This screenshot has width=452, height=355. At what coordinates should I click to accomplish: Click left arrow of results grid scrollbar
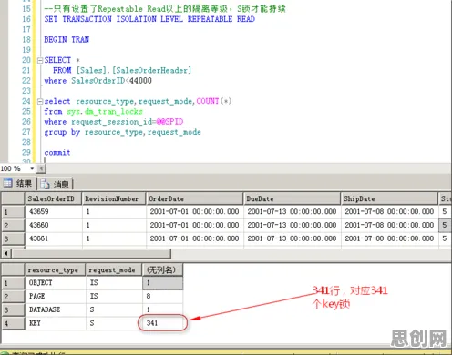[6, 253]
